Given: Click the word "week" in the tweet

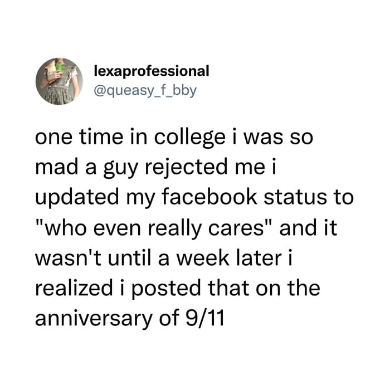Looking at the screenshot, I should 203,257.
